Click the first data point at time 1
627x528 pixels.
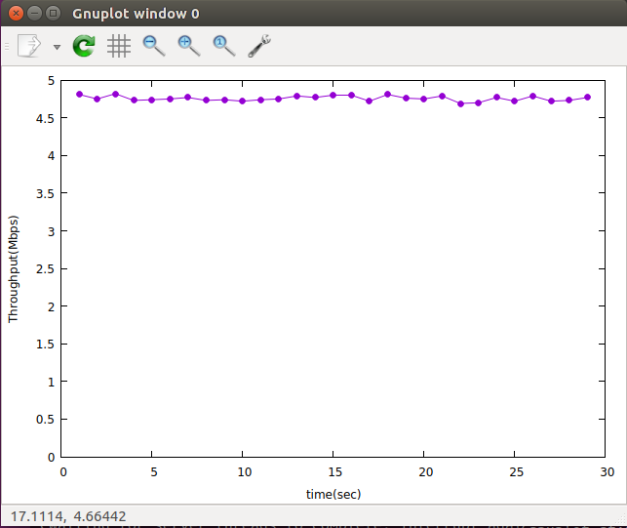click(79, 94)
